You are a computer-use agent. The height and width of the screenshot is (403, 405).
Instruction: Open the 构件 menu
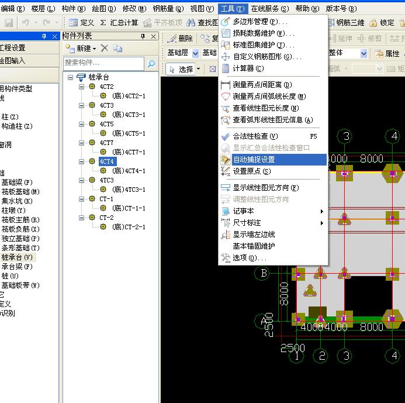(x=74, y=9)
